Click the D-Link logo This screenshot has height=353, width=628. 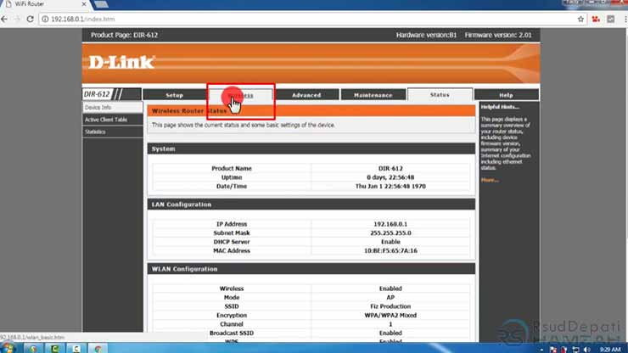click(121, 62)
